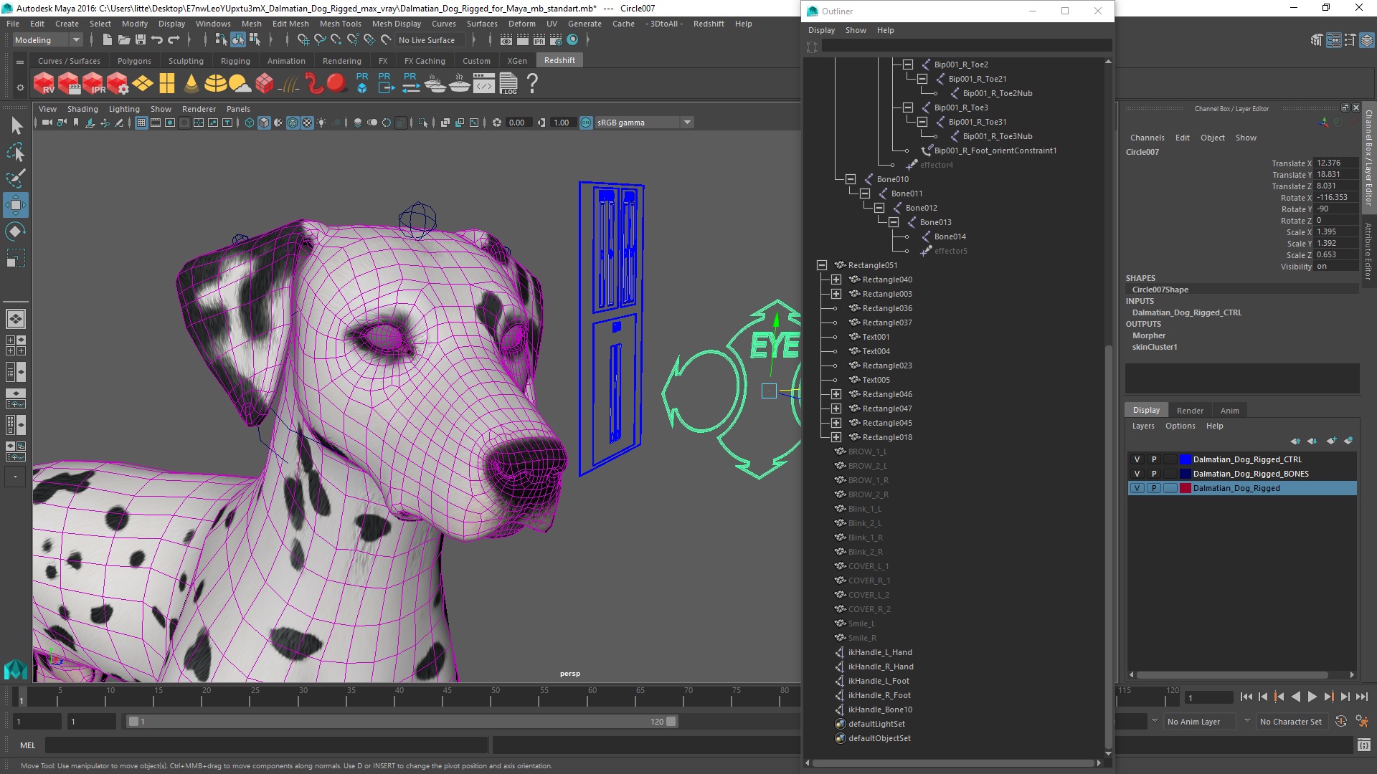Open Redshift render settings icon with gear
This screenshot has height=774, width=1377.
[x=118, y=84]
